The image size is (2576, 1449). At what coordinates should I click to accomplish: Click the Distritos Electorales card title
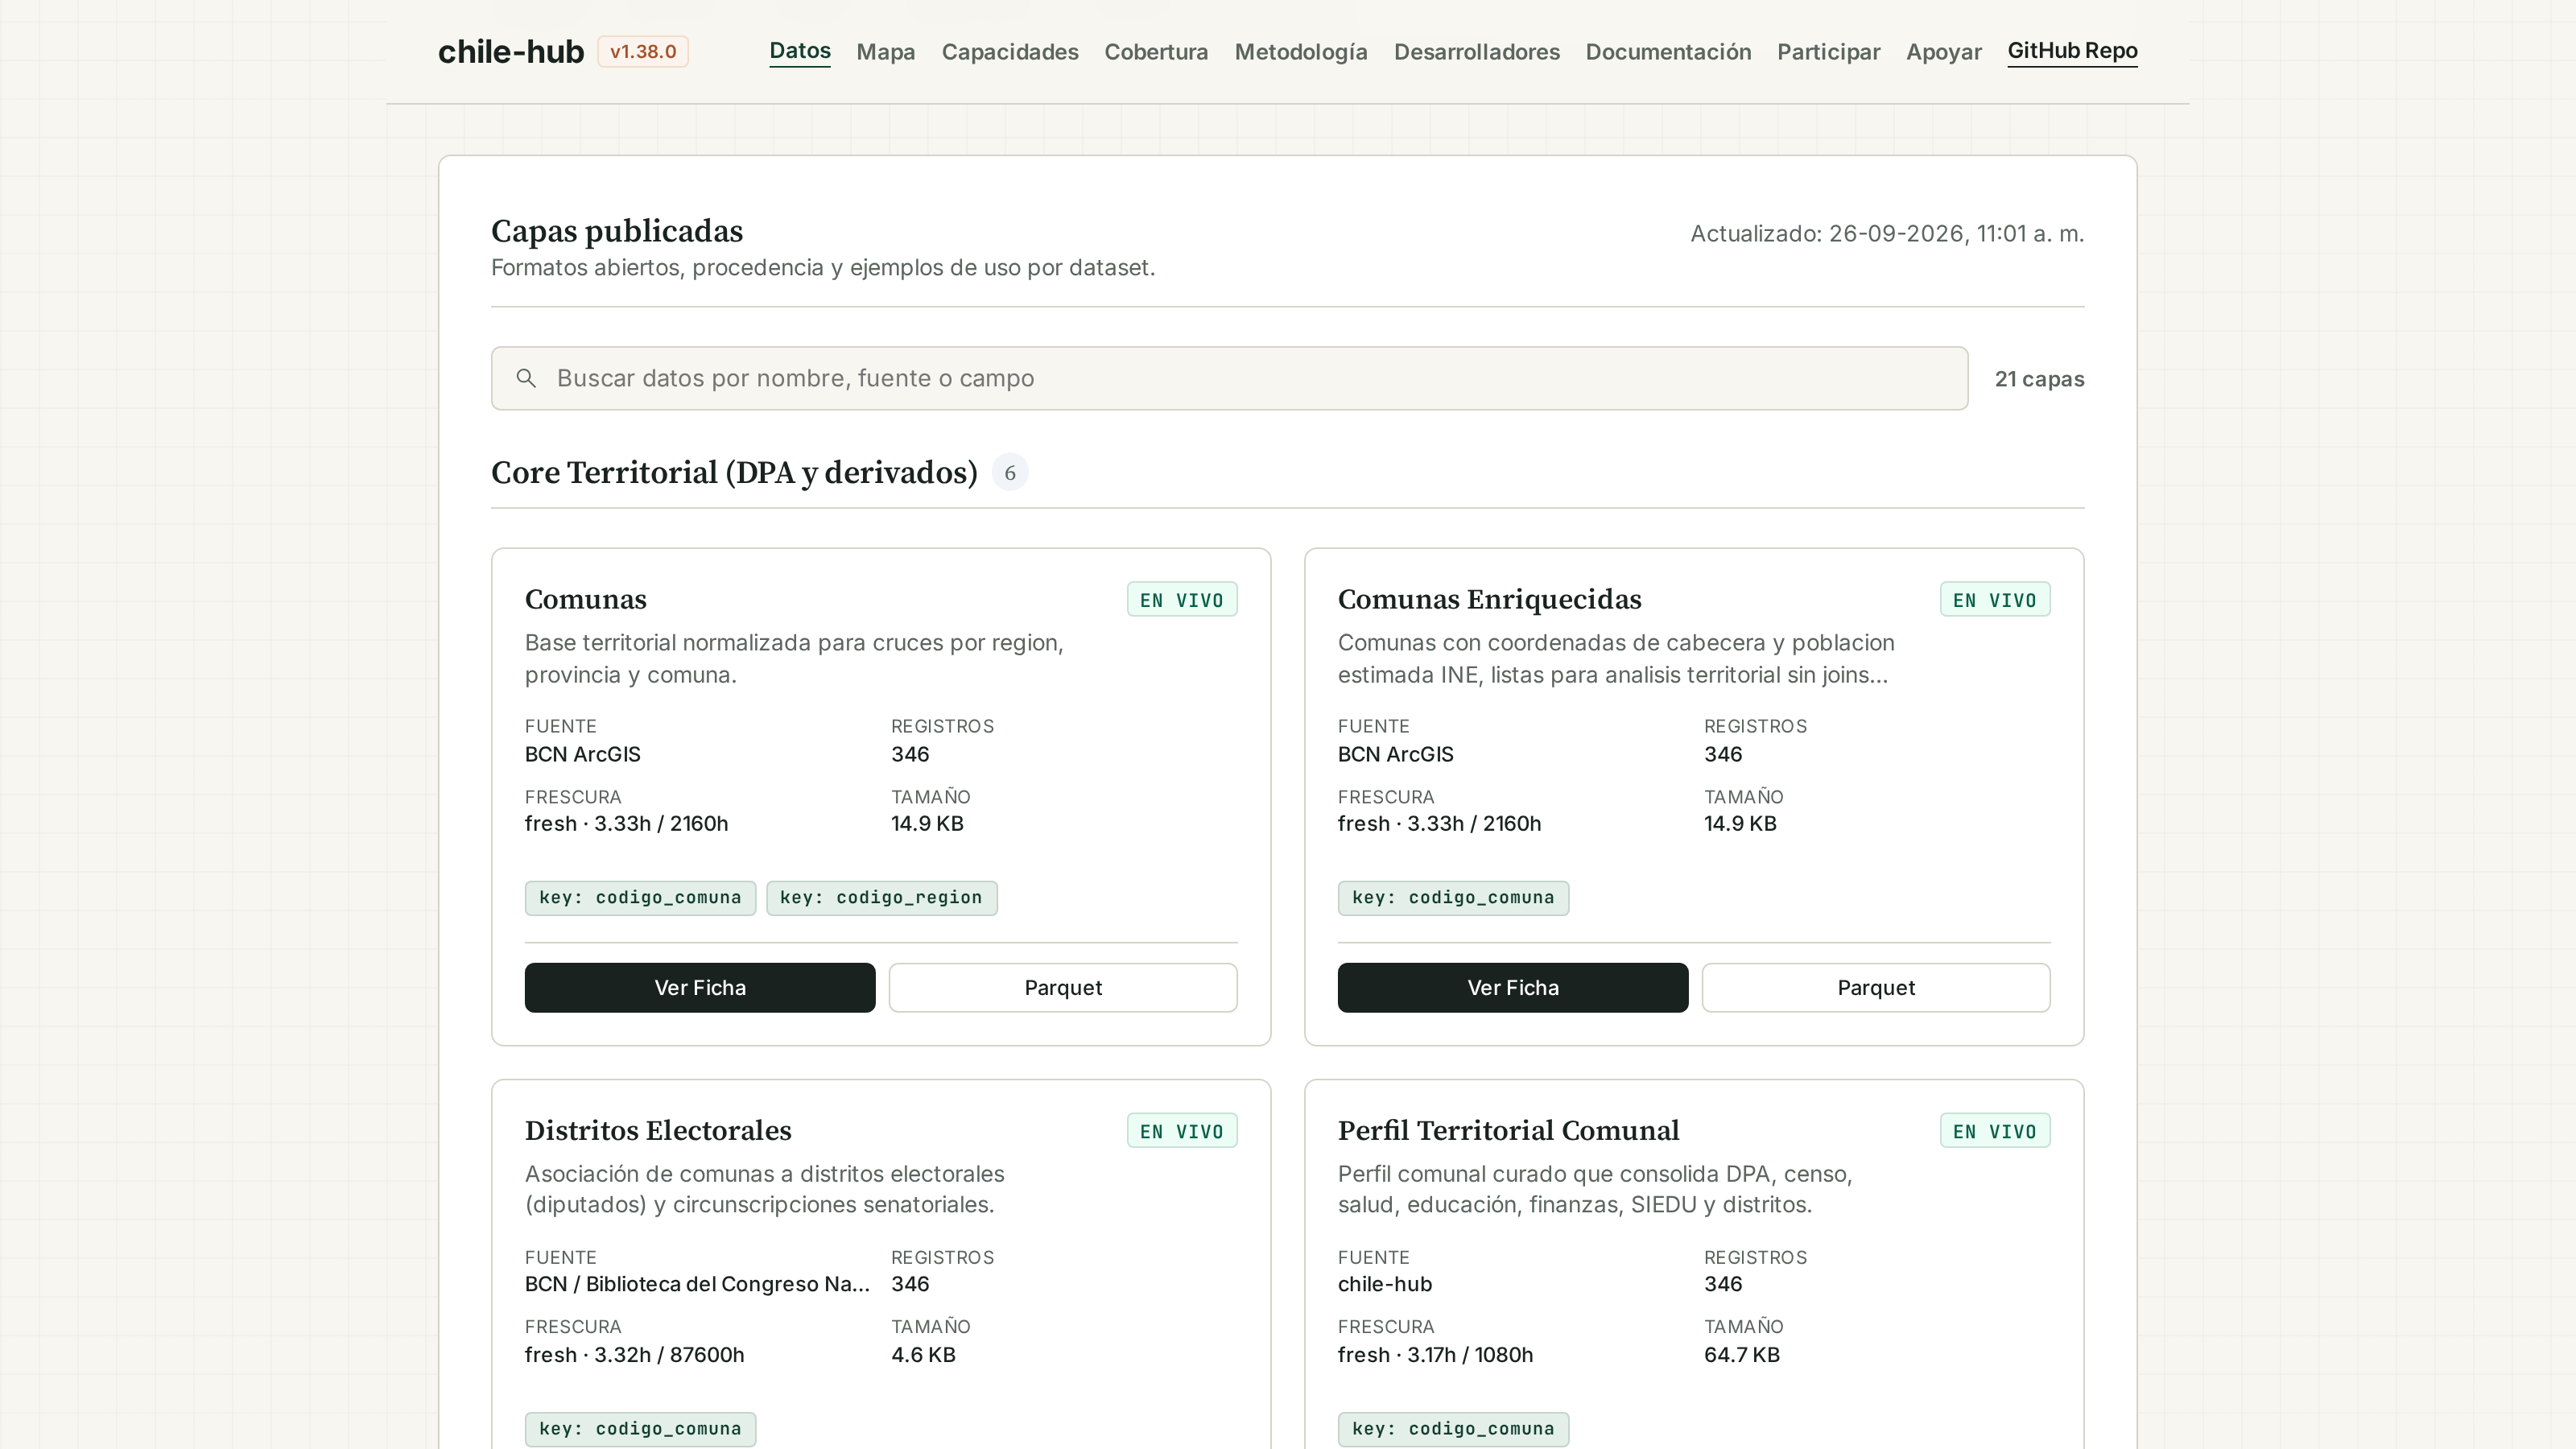[x=658, y=1130]
